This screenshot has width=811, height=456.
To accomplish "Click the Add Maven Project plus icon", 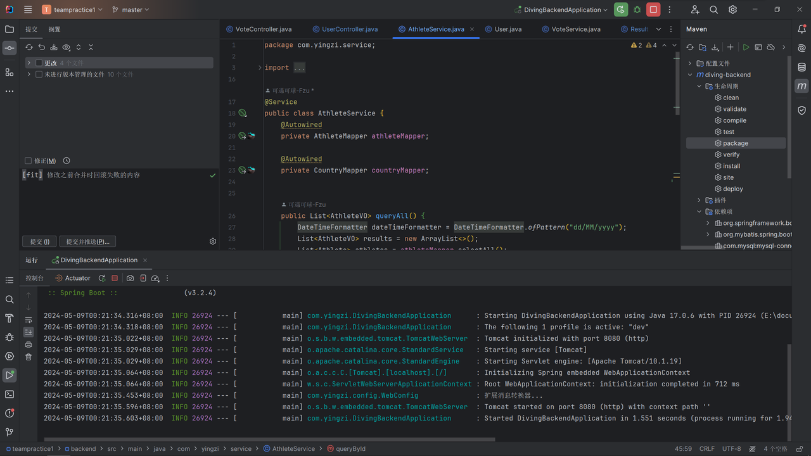I will tap(731, 47).
